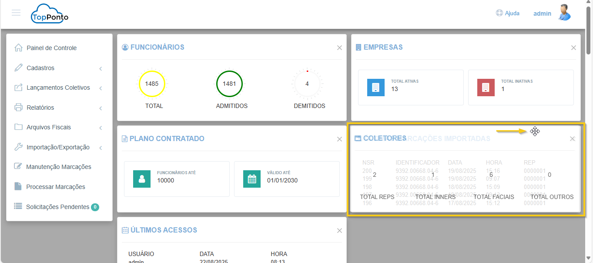This screenshot has width=593, height=263.
Task: Open Solicitações Pendentes list icon
Action: (18, 206)
